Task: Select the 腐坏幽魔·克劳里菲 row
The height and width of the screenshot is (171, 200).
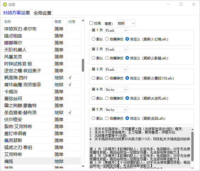Action: [x=42, y=85]
